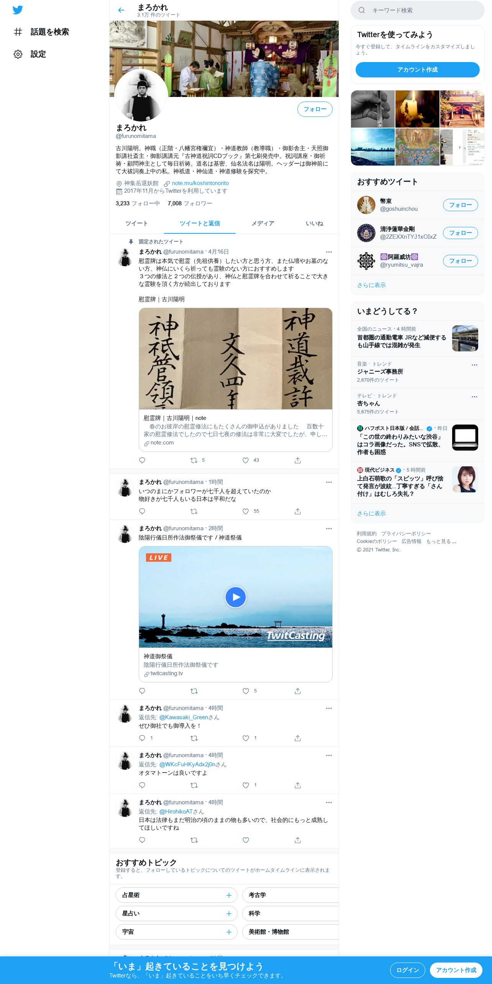Go back with the arrow icon
Viewport: 492px width, 984px height.
(121, 10)
